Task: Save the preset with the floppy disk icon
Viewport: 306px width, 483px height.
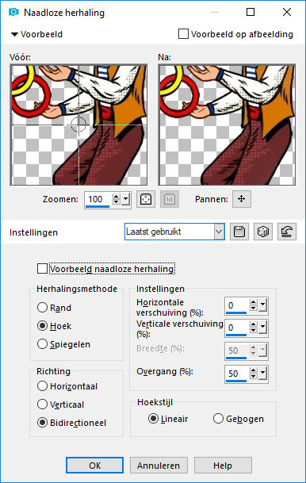Action: pos(239,232)
